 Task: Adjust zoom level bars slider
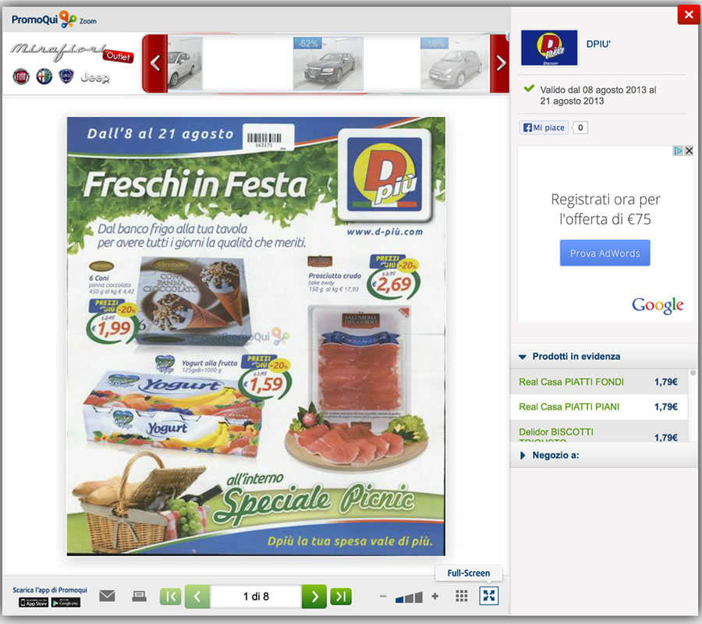click(409, 597)
